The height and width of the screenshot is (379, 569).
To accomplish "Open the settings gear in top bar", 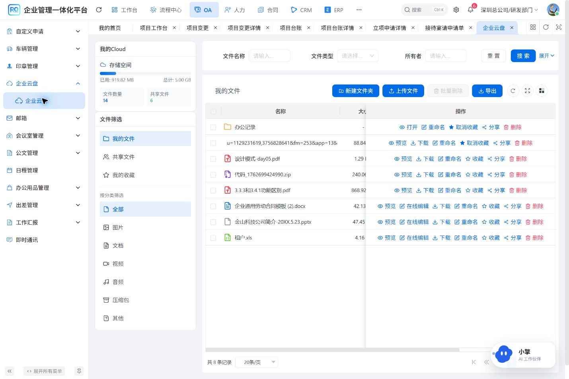I will click(456, 10).
